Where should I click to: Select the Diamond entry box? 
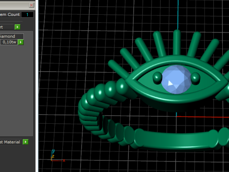[x=11, y=36]
